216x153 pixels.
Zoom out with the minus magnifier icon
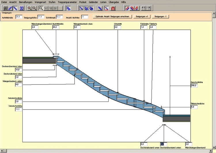[x=35, y=8]
